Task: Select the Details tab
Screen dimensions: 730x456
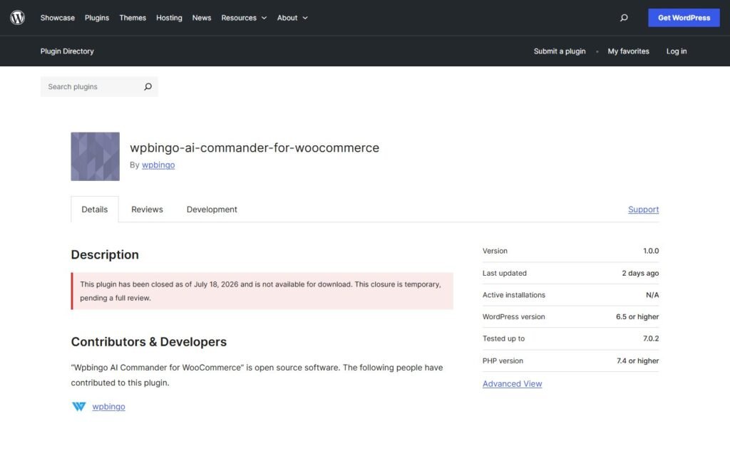Action: point(95,209)
